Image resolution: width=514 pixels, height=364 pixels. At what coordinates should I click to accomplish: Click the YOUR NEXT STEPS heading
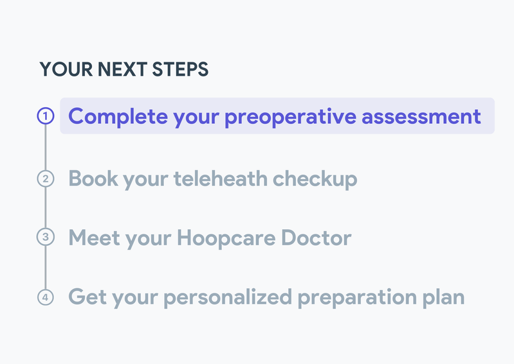[x=124, y=69]
